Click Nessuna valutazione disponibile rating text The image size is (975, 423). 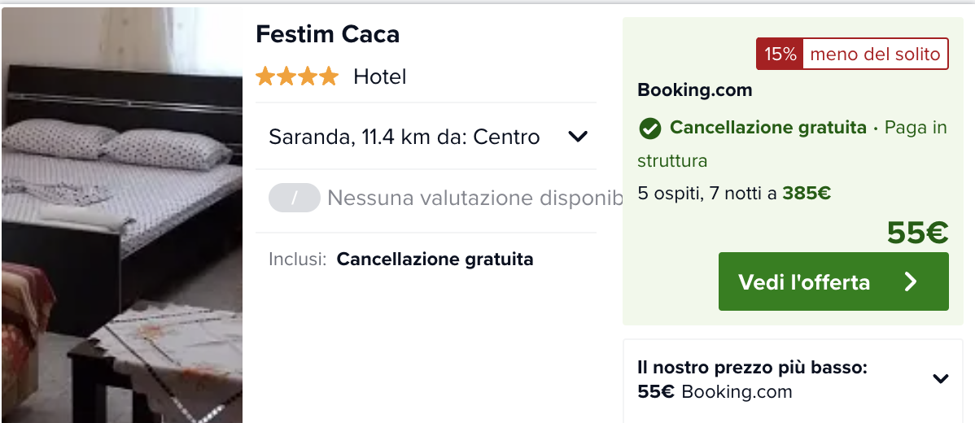click(475, 198)
